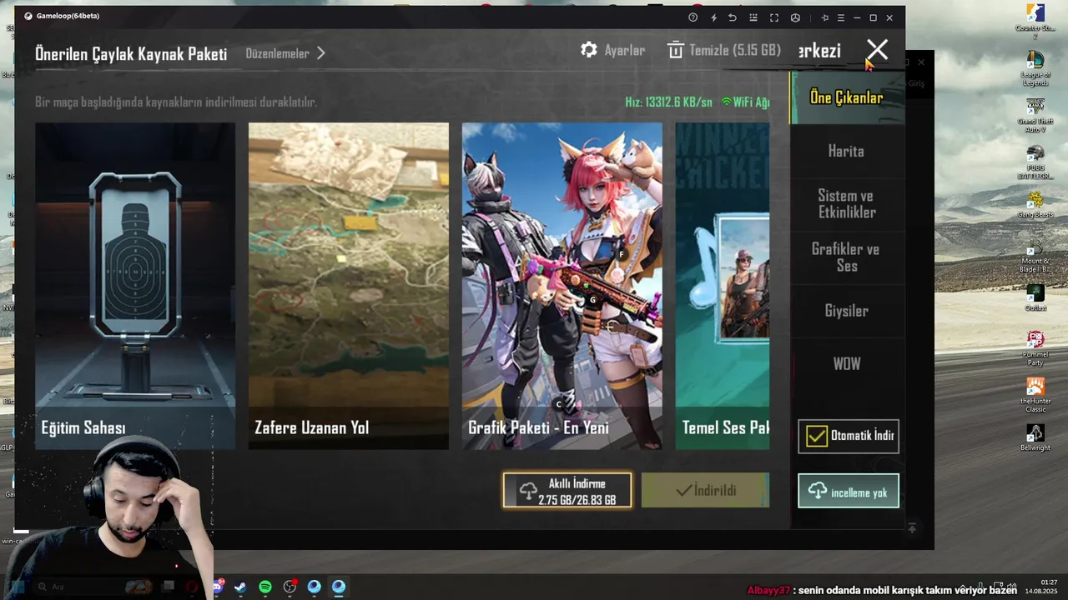Select the Öne Çıkanlar tab
The height and width of the screenshot is (600, 1068).
(x=846, y=97)
